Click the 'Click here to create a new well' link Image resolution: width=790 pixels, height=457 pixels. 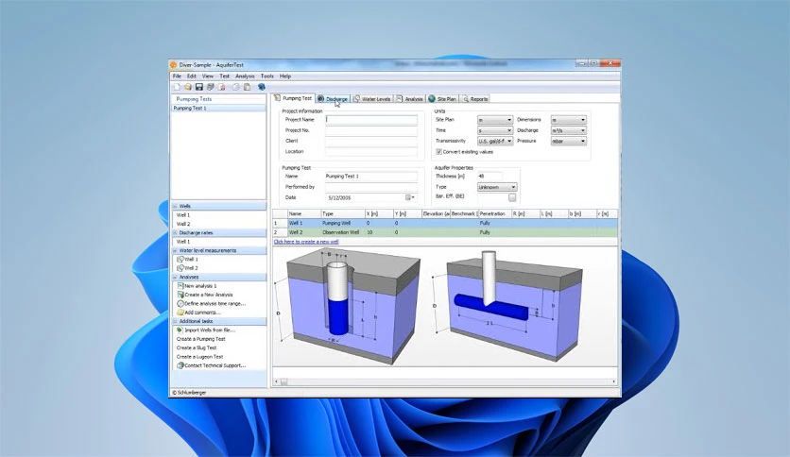click(x=306, y=242)
